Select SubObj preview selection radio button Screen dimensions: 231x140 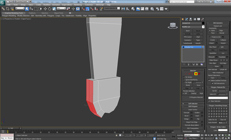pos(190,93)
